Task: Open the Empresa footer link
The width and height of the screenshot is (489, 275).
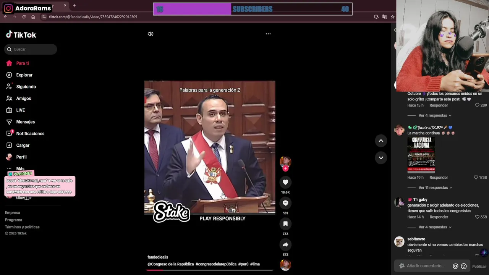Action: click(13, 213)
